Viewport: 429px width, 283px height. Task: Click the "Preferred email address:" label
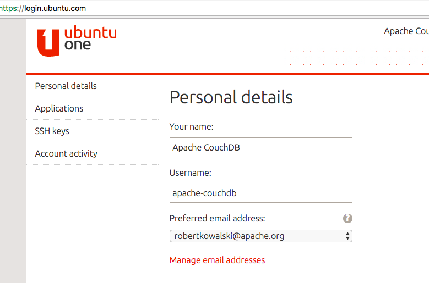tap(217, 219)
